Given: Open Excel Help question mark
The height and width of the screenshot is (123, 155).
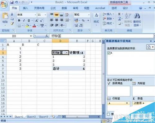Looking at the screenshot, I should click(x=140, y=8).
